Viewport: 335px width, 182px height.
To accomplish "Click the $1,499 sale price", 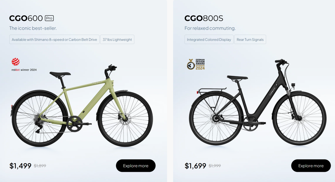I will coord(20,166).
